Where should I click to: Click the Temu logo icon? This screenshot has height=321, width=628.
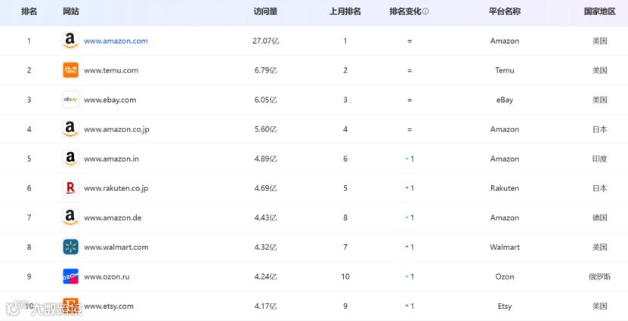click(x=70, y=70)
